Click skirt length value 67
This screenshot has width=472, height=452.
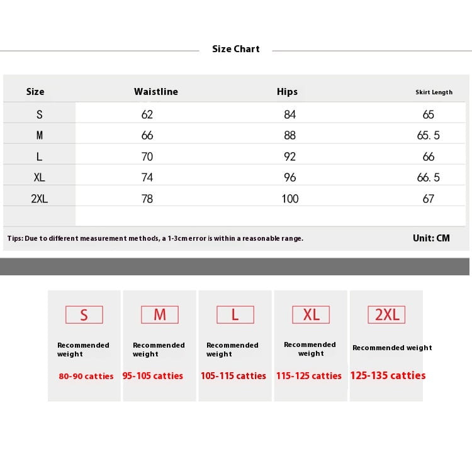429,199
